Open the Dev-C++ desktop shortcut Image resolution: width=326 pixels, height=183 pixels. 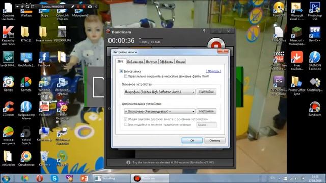[x=315, y=34]
